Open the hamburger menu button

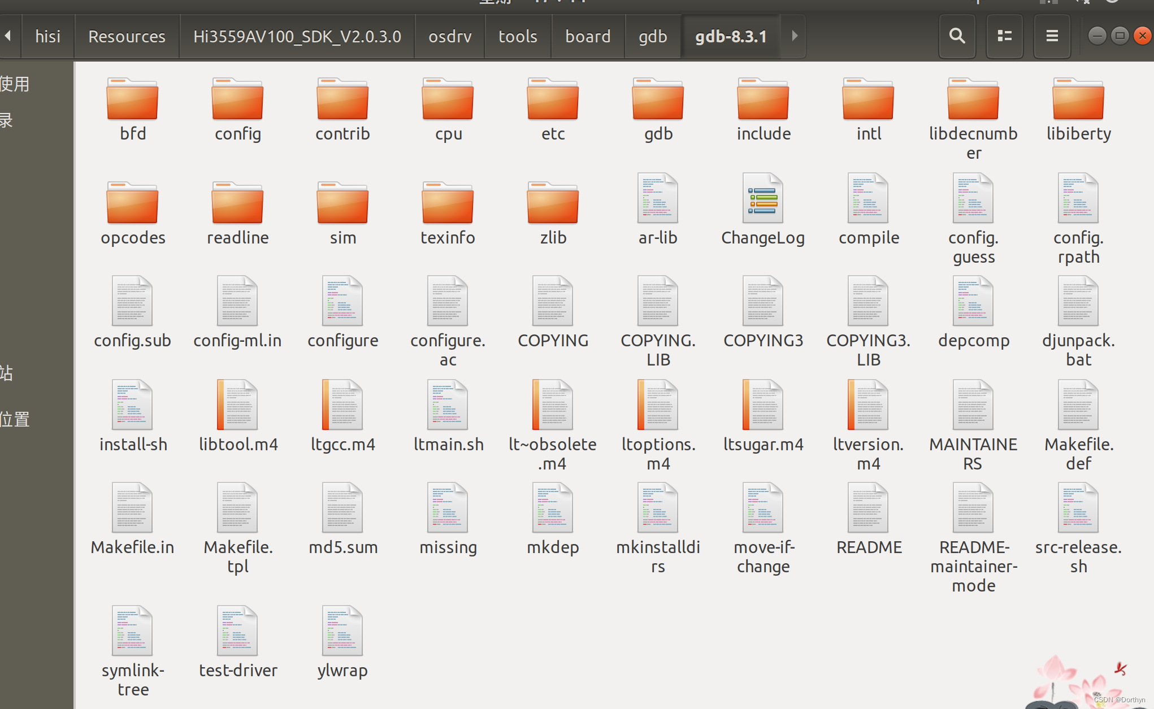pos(1052,36)
